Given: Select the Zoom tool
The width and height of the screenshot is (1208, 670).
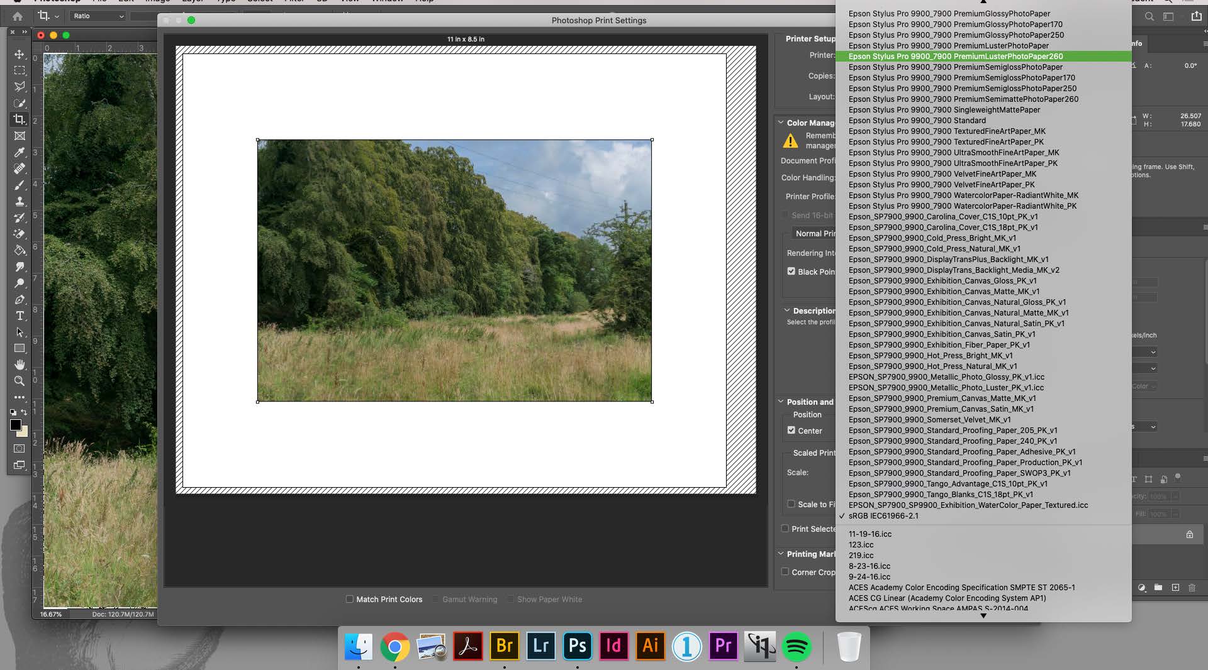Looking at the screenshot, I should 20,381.
